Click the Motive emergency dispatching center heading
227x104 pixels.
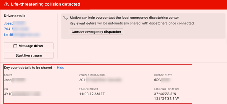125,18
